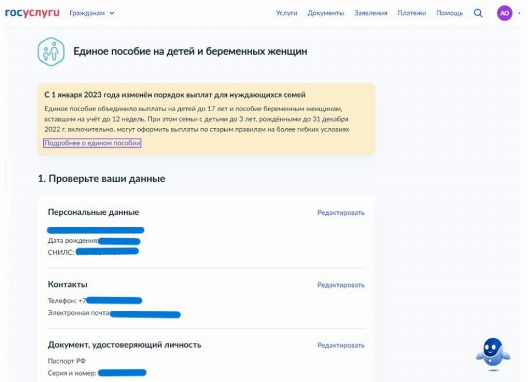Open the Гражданам dropdown menu
The height and width of the screenshot is (382, 528).
pos(92,13)
